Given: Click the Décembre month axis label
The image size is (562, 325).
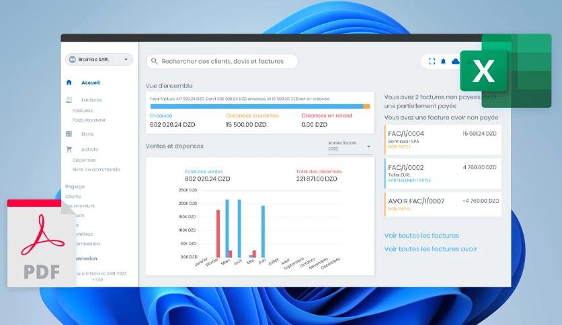Looking at the screenshot, I should [330, 263].
